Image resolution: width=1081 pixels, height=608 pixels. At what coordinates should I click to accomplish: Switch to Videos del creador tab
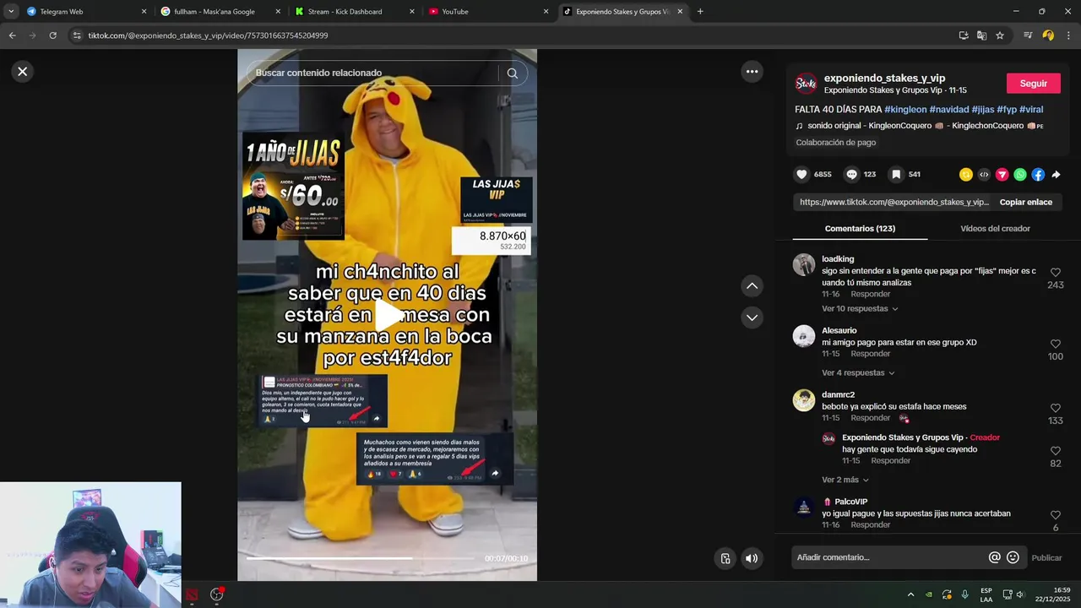pyautogui.click(x=995, y=229)
